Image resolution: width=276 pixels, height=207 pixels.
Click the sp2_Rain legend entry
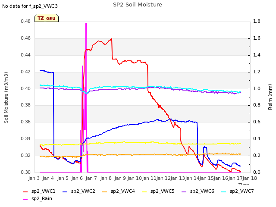pos(38,198)
